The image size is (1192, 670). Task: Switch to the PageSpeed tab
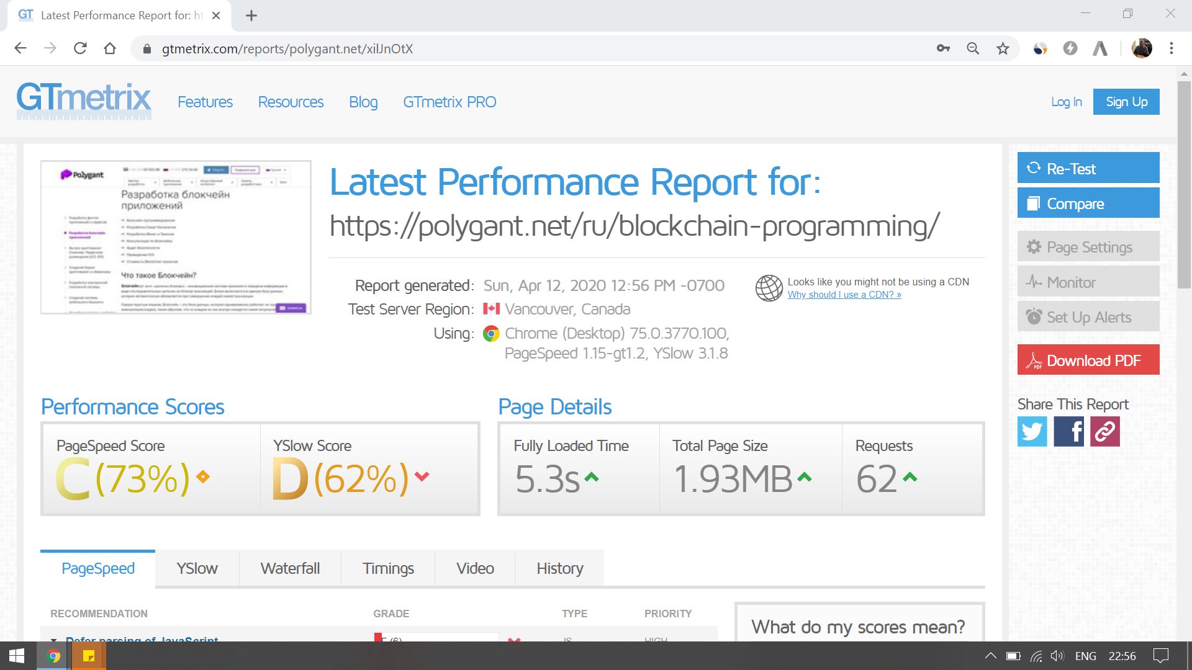click(x=98, y=568)
